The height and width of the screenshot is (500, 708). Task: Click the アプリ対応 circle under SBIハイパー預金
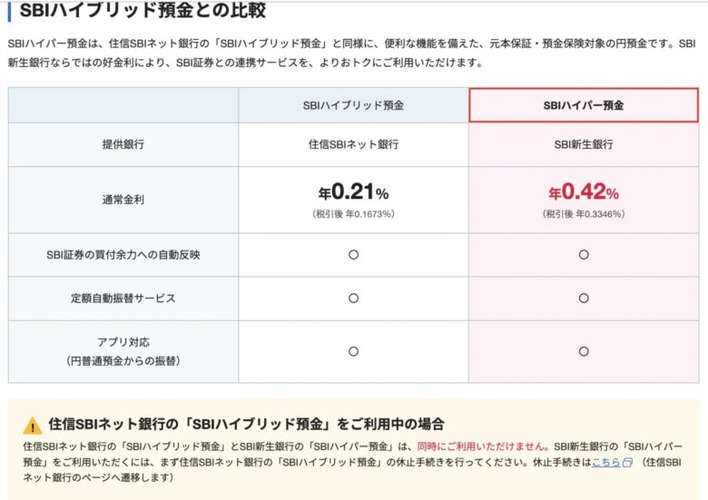(584, 351)
